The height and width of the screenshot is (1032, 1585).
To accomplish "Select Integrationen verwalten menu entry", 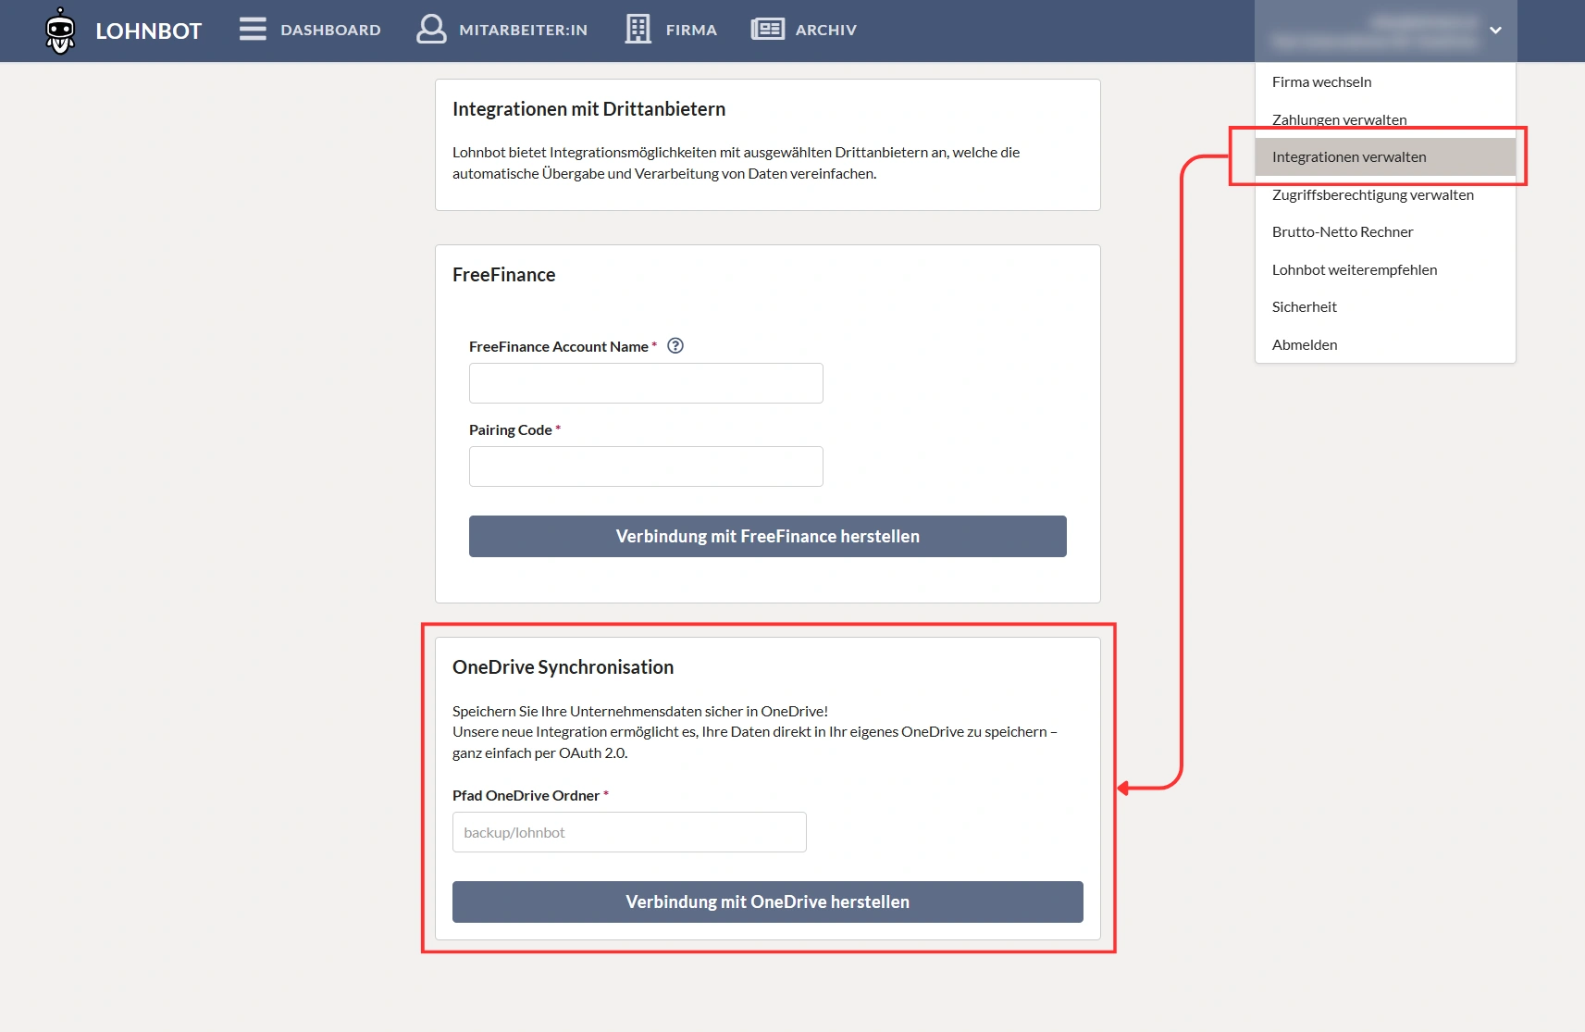I will (1348, 157).
